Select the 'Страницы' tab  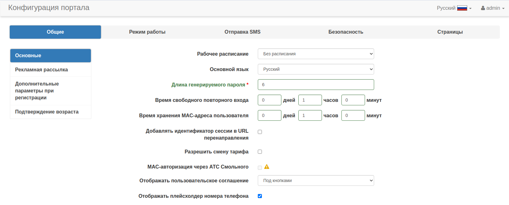click(450, 32)
